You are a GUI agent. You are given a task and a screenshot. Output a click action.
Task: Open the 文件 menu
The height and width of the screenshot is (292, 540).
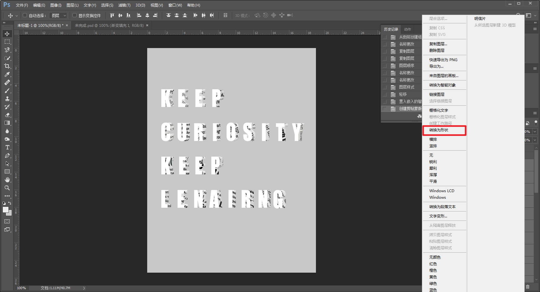tap(22, 5)
